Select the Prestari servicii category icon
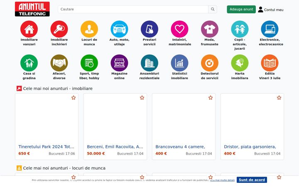The image size is (299, 187). pyautogui.click(x=149, y=29)
